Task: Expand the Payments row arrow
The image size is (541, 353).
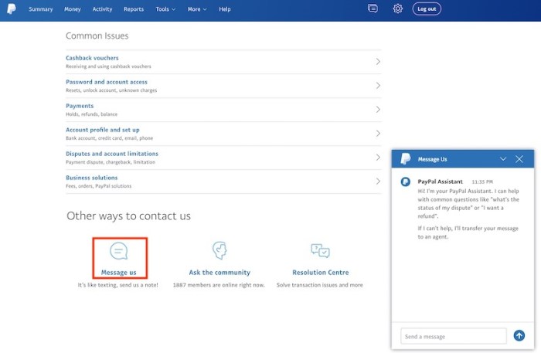Action: click(x=378, y=110)
